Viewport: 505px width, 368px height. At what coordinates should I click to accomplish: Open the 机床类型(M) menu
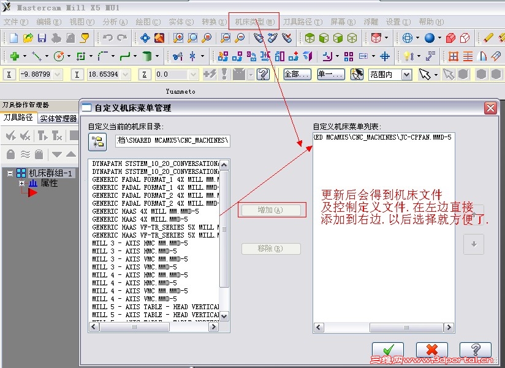pyautogui.click(x=254, y=22)
